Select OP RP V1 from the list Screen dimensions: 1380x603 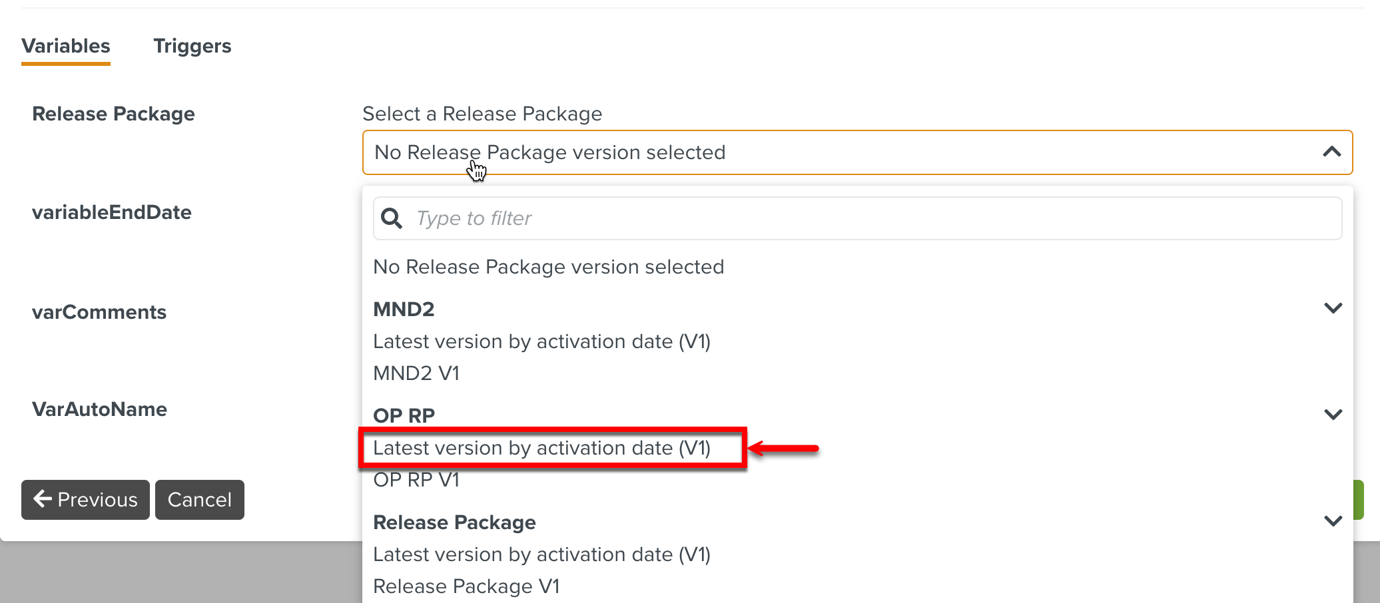(416, 479)
